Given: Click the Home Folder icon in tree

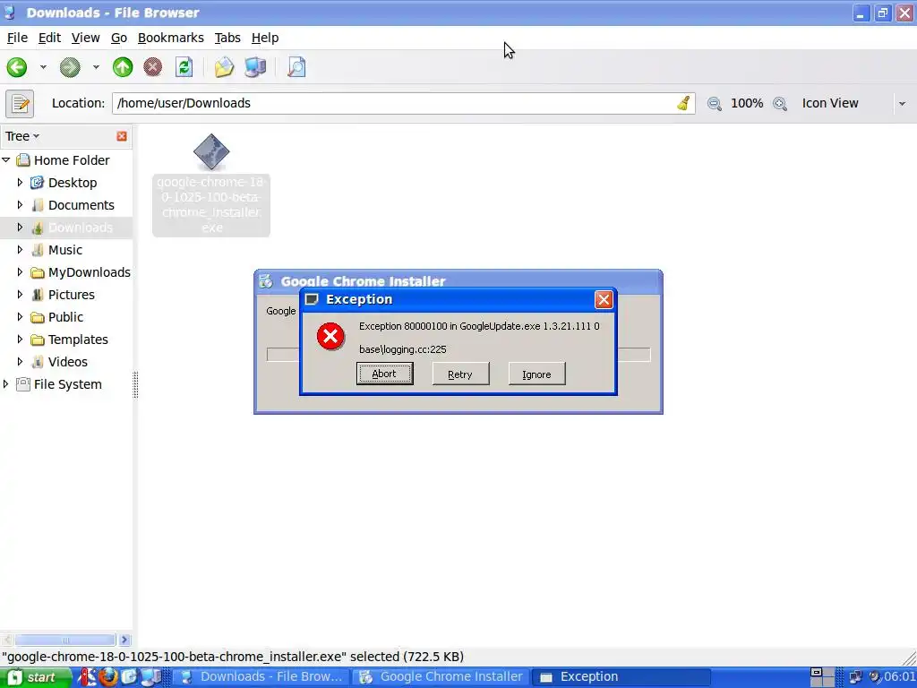Looking at the screenshot, I should point(22,159).
